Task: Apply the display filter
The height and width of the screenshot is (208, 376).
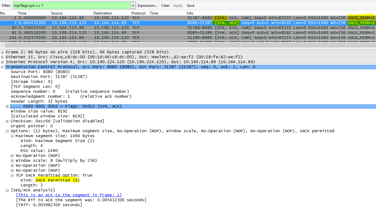Action: click(x=178, y=5)
